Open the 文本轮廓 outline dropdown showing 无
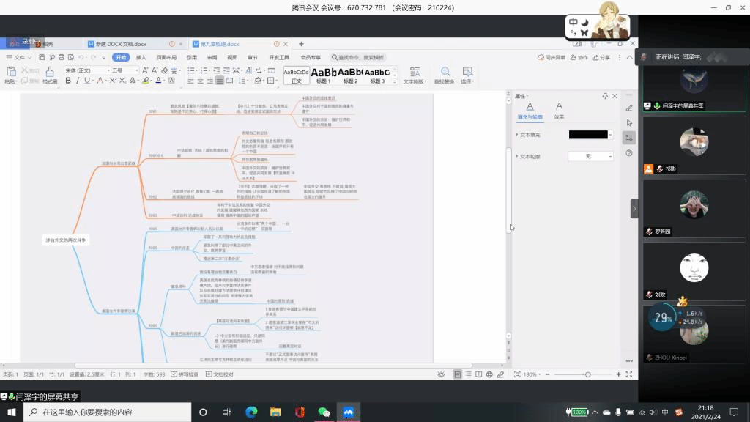 coord(590,156)
